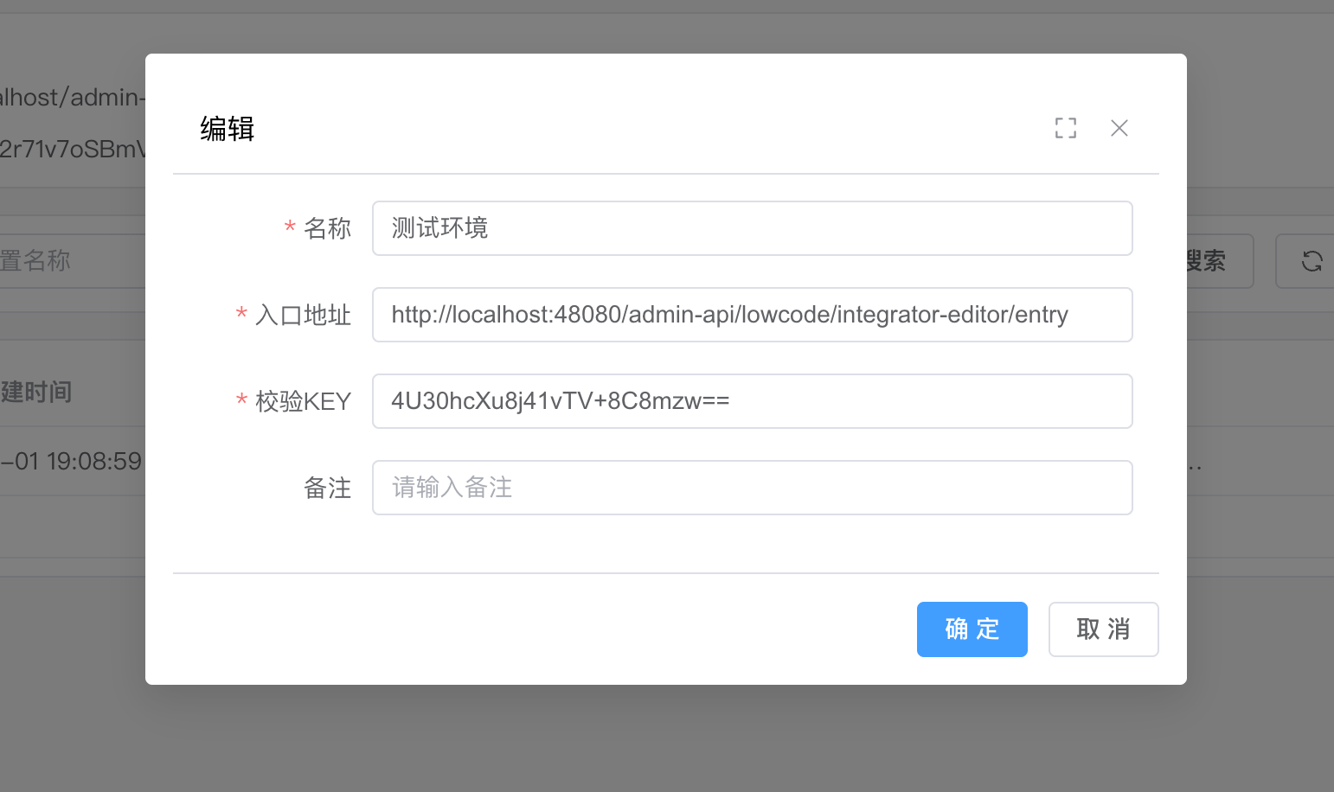This screenshot has width=1334, height=792.
Task: Click the background name search input
Action: pos(69,261)
